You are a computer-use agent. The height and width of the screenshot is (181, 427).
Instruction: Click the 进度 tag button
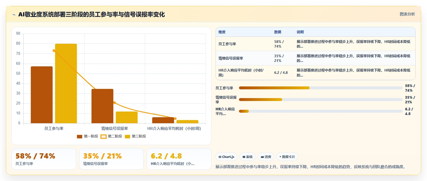click(266, 157)
